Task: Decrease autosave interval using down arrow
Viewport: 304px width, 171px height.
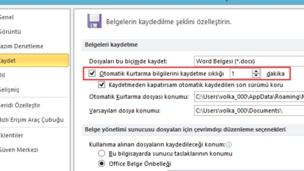Action: pos(256,75)
